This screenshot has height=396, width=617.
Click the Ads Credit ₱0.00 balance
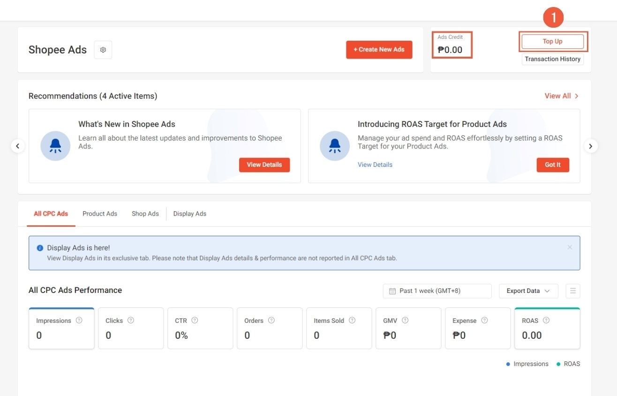pos(450,50)
